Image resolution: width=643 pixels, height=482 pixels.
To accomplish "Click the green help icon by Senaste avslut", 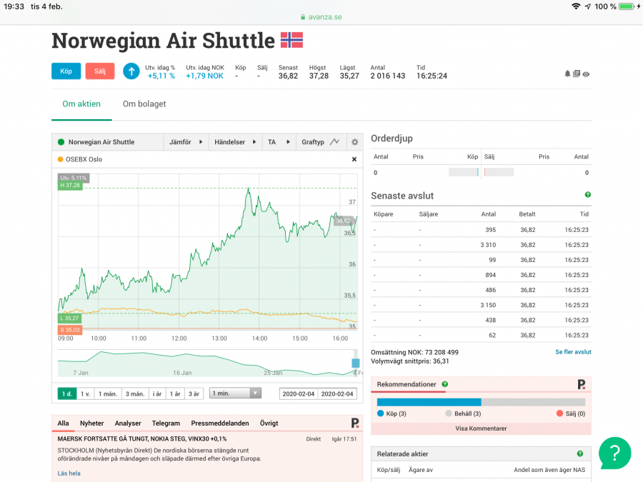I will [587, 195].
